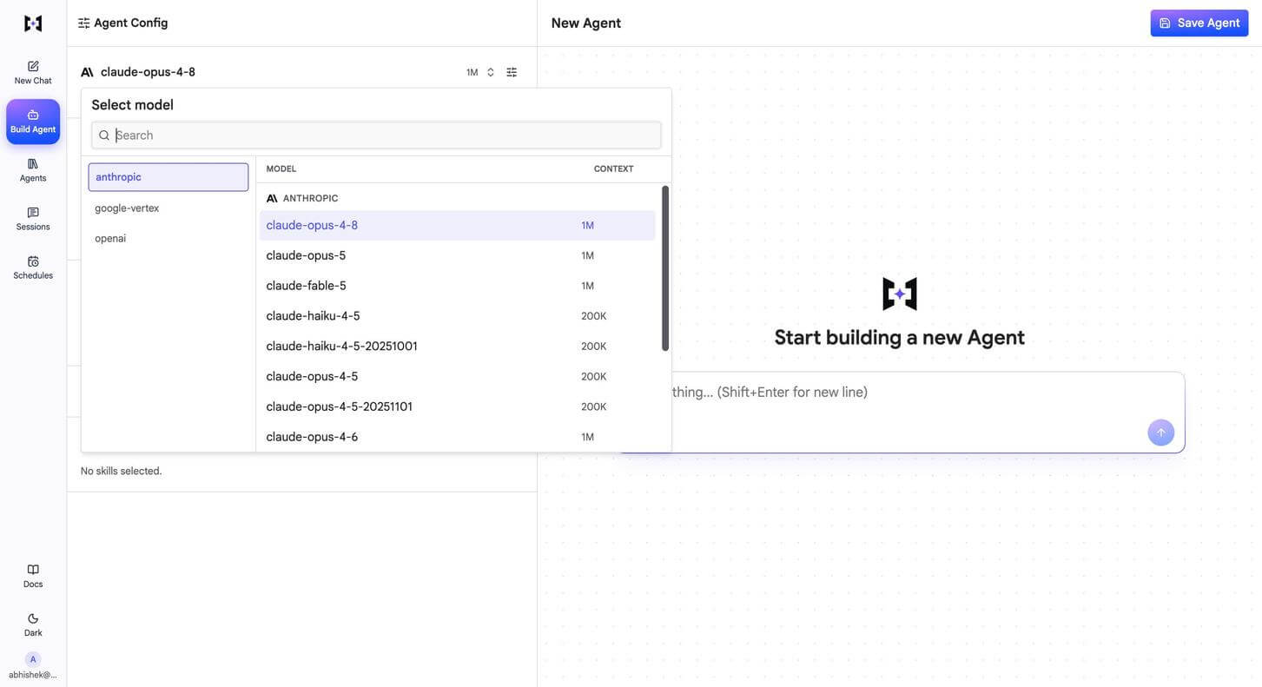1262x687 pixels.
Task: Open model settings icon next to 1M
Action: [512, 72]
